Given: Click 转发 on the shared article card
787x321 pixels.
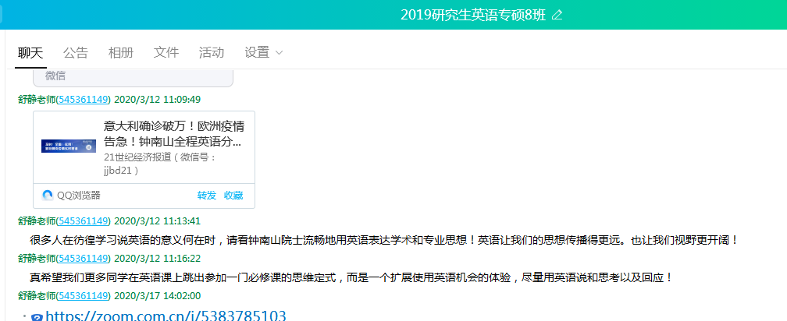Looking at the screenshot, I should pyautogui.click(x=206, y=196).
